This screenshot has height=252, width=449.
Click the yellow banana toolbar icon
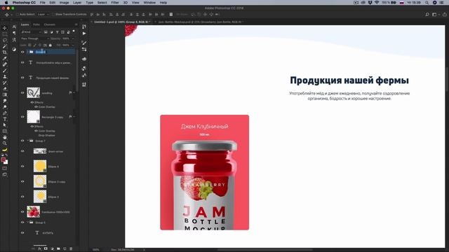click(5, 149)
